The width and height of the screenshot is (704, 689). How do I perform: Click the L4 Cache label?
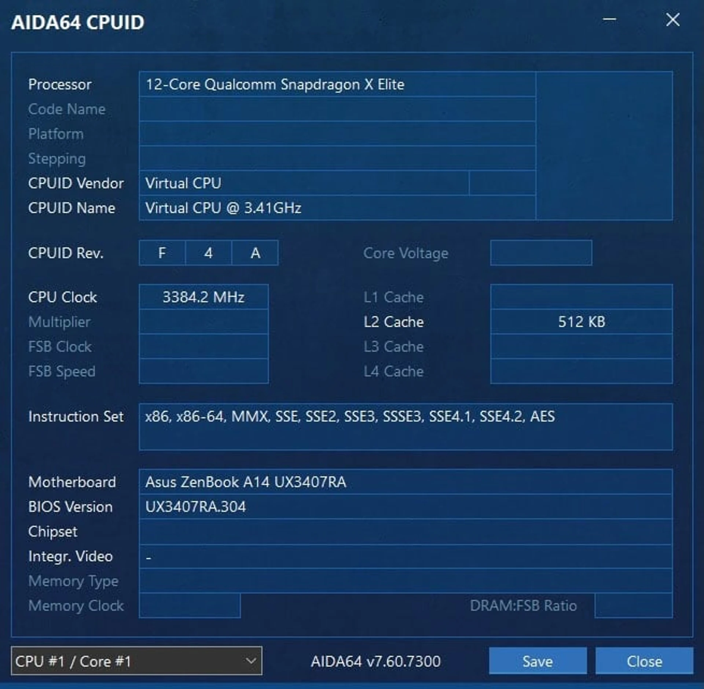[x=393, y=371]
